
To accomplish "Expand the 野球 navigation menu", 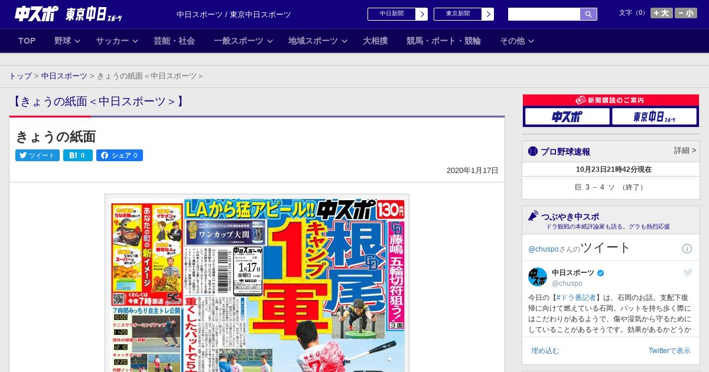I will tap(67, 41).
